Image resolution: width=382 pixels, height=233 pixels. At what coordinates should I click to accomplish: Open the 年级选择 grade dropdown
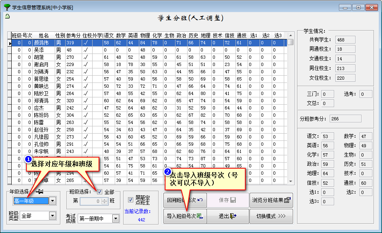[52, 201]
